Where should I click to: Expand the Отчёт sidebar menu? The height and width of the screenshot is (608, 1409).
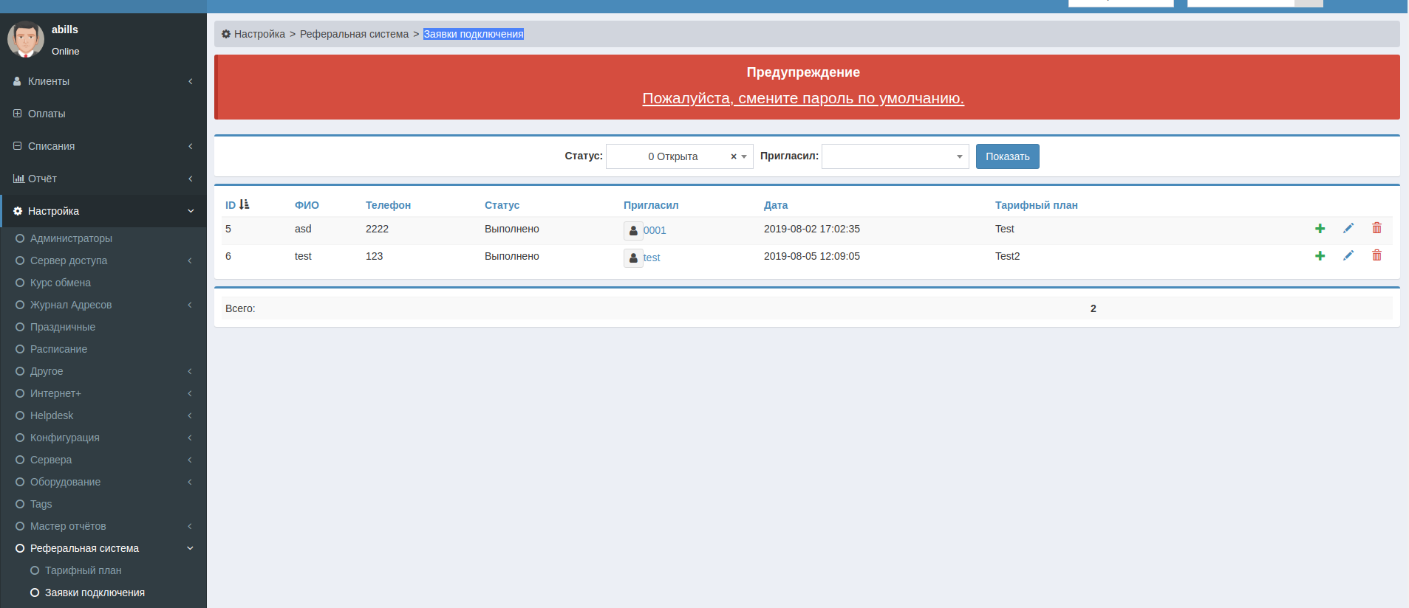tap(103, 179)
